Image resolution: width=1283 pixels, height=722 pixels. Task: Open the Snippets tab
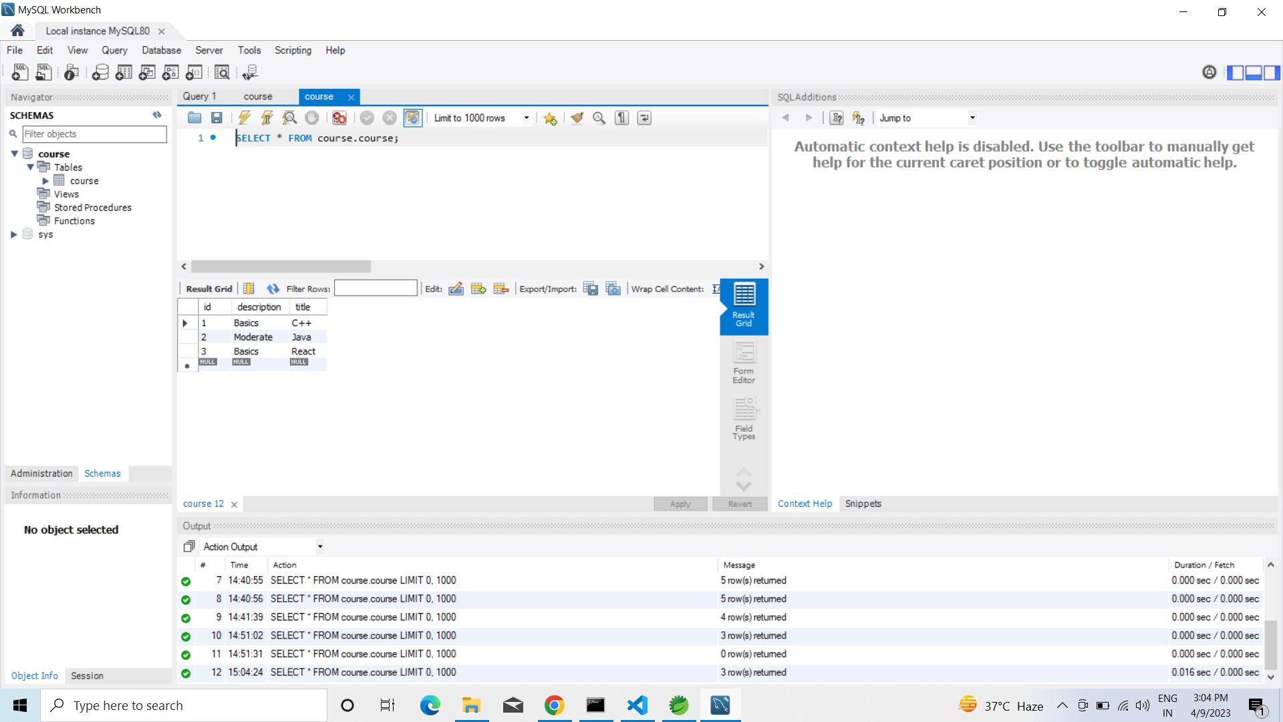point(863,503)
